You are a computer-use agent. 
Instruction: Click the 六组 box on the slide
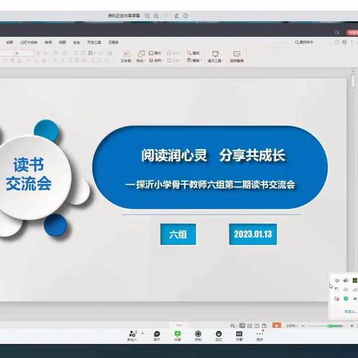(178, 234)
